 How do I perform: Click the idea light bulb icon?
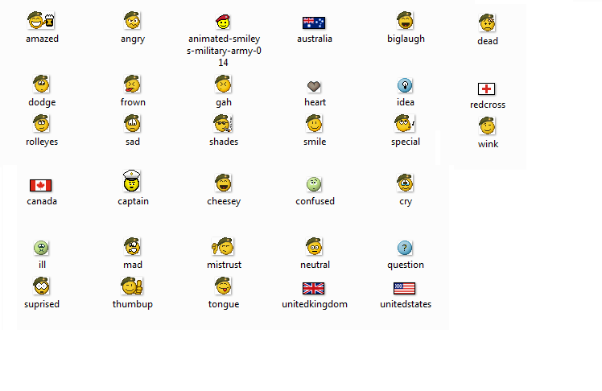tap(406, 85)
